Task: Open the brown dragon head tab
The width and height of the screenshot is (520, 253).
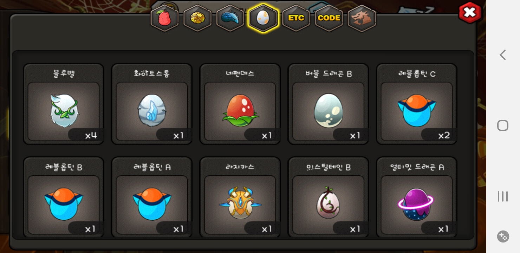Action: 362,18
